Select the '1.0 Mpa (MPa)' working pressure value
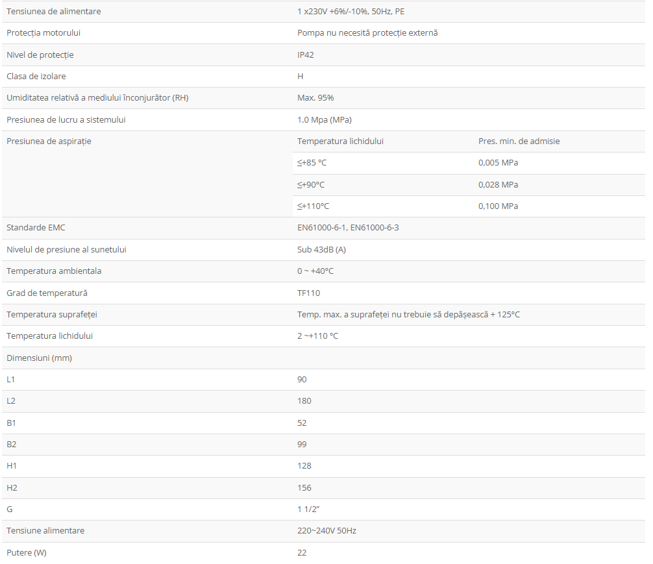This screenshot has height=564, width=653. pos(325,120)
